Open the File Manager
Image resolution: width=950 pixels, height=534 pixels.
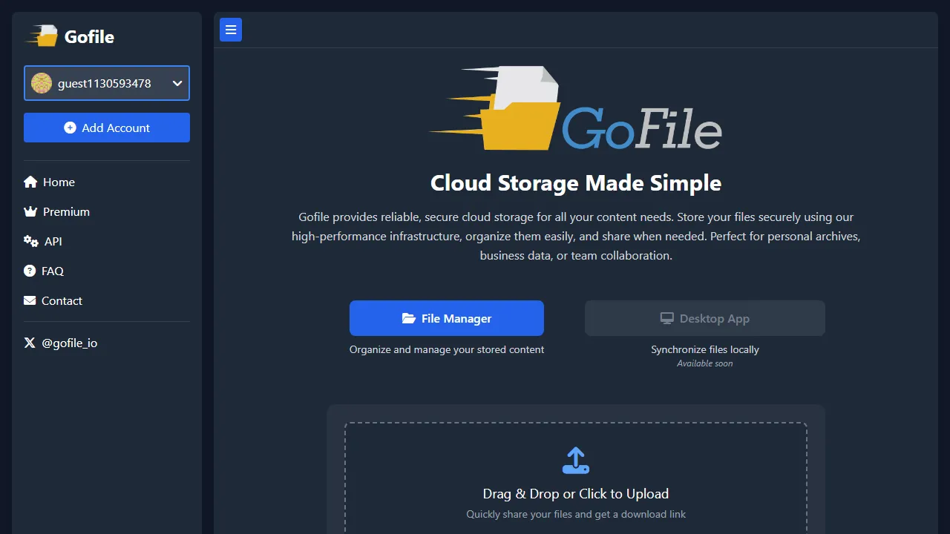click(447, 318)
